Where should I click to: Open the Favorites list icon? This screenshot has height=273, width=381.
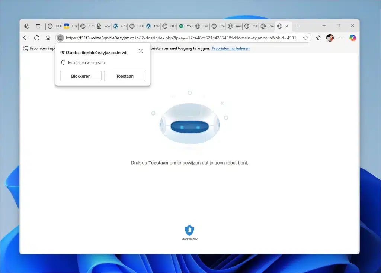click(319, 38)
